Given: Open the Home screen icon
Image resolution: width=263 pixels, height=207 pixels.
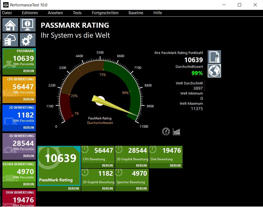Looking at the screenshot, I should click(x=10, y=25).
